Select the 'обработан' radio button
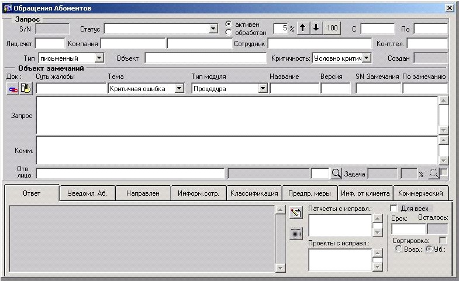459x281 pixels. pos(229,33)
